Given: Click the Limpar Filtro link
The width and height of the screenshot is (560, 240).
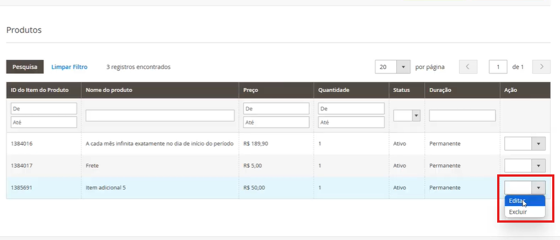Looking at the screenshot, I should coord(70,67).
